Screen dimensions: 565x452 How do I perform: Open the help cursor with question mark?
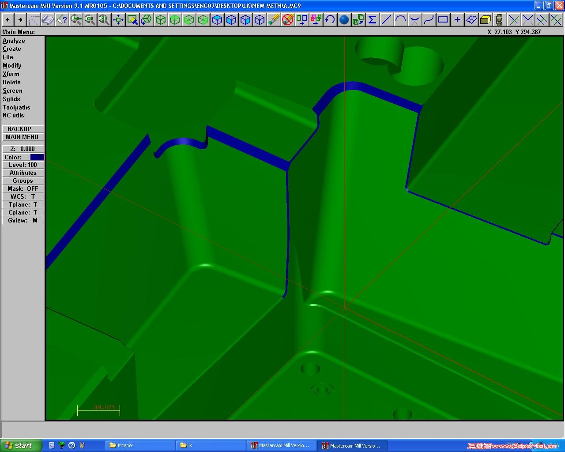click(x=62, y=19)
